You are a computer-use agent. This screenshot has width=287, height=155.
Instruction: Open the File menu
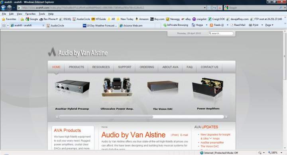click(x=4, y=14)
